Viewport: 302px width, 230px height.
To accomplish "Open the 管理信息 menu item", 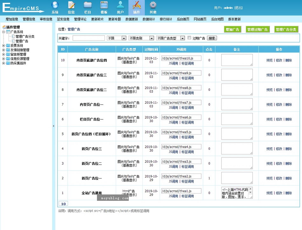I will tap(29, 19).
